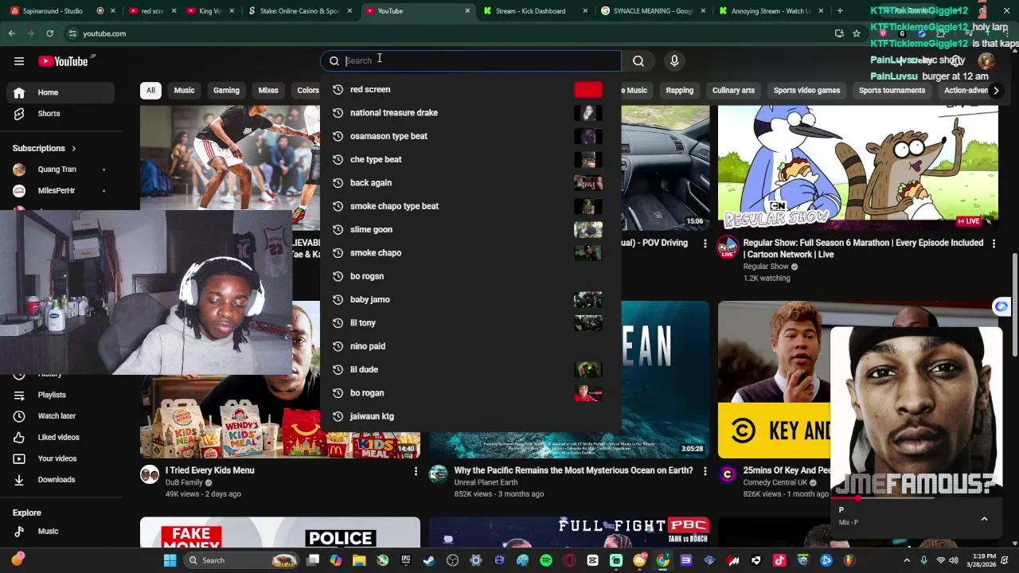Screen dimensions: 1019x573
Task: Select the Culinary arts filter chip
Action: coord(733,91)
